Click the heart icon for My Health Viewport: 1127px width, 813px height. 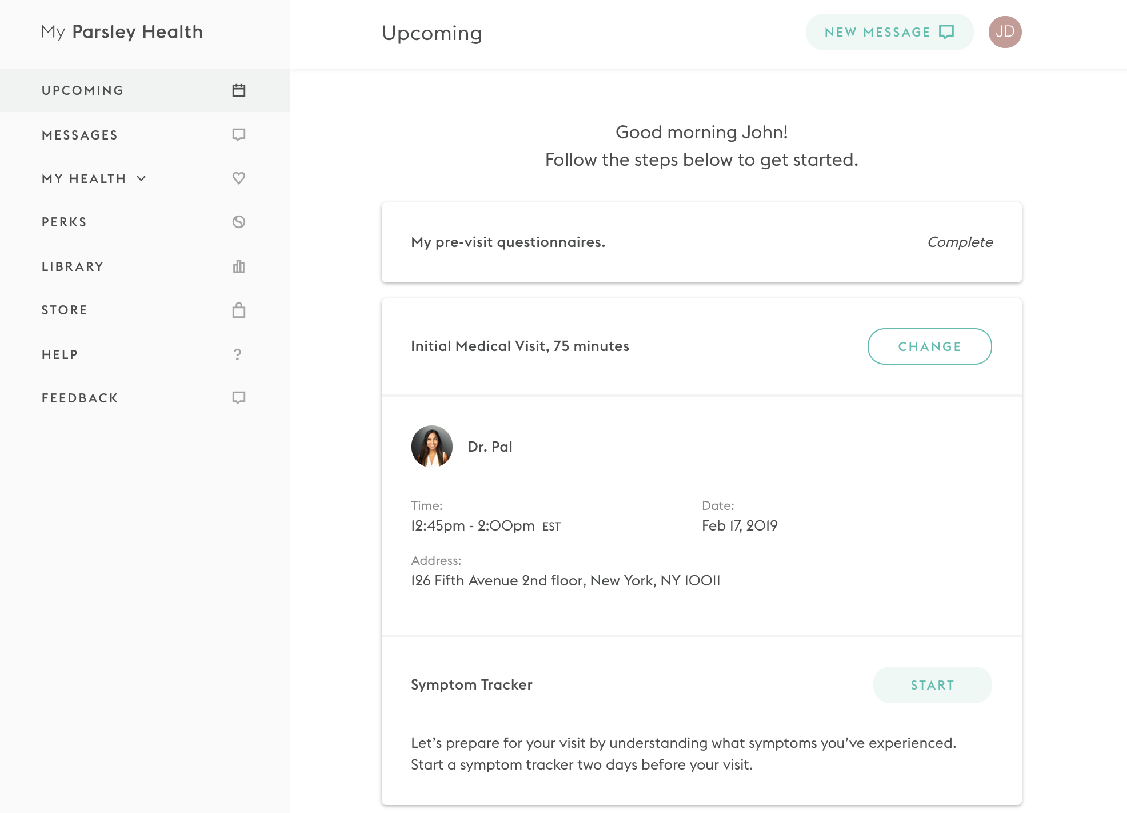tap(239, 178)
